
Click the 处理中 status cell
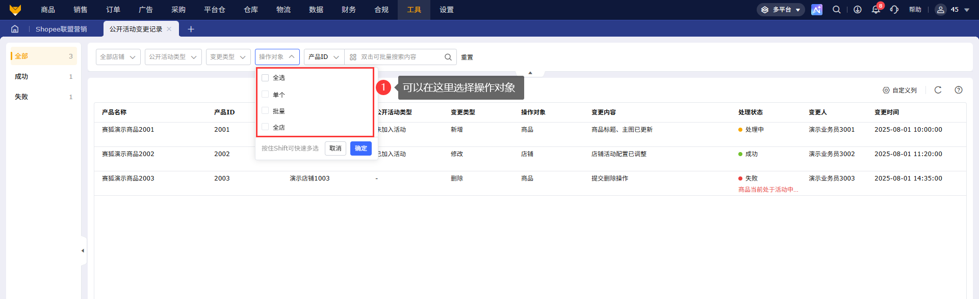751,130
